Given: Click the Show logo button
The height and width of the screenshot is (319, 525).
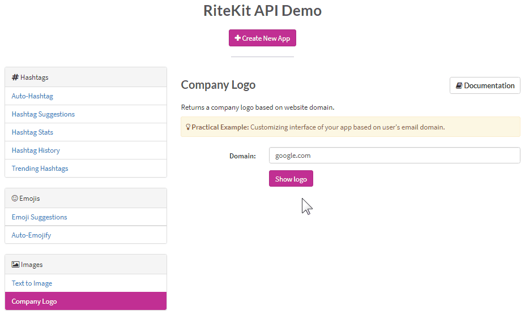Looking at the screenshot, I should (x=291, y=179).
